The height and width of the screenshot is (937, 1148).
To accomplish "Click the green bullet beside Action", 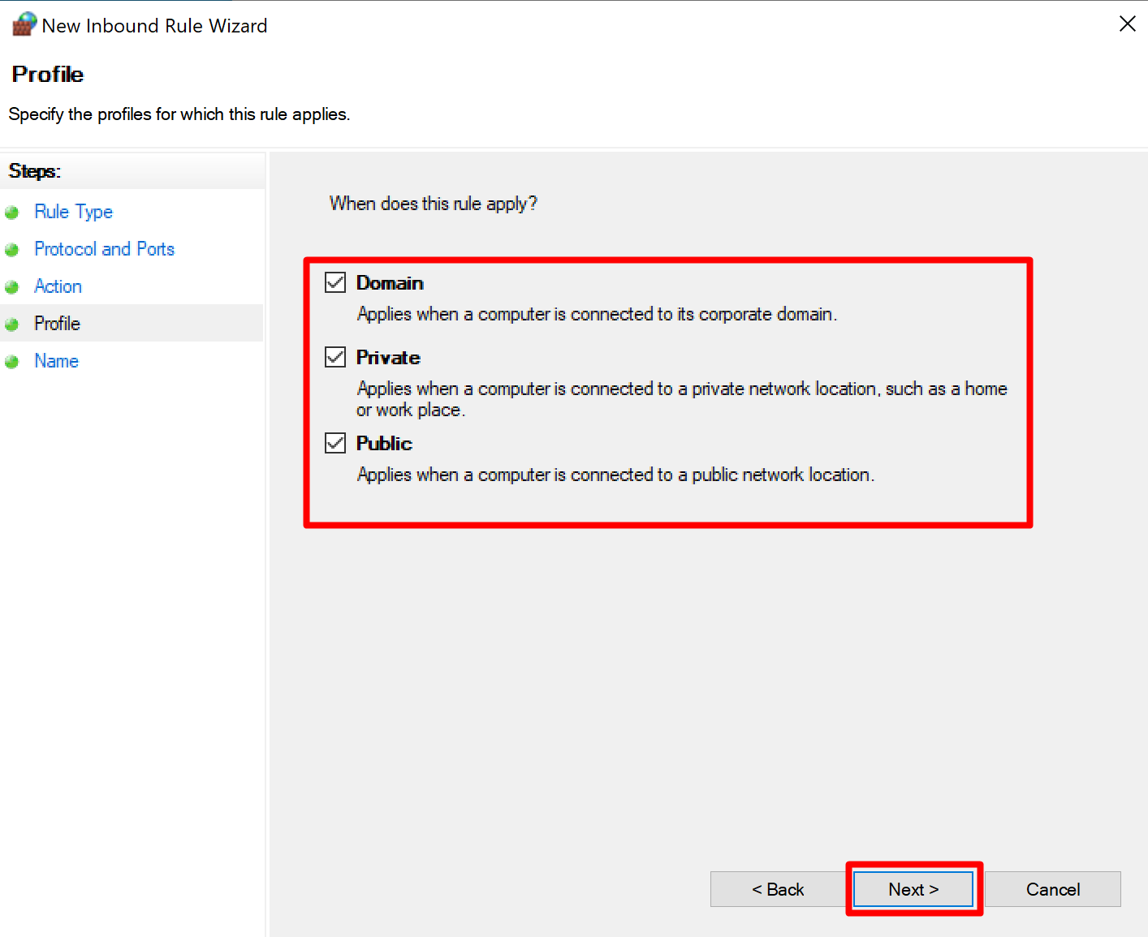I will tap(12, 287).
